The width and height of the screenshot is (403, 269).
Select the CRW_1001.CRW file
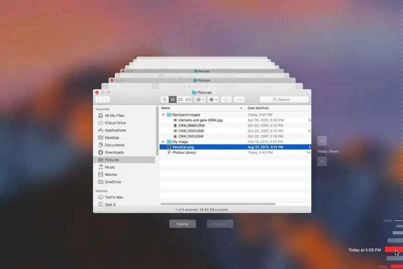coord(235,136)
